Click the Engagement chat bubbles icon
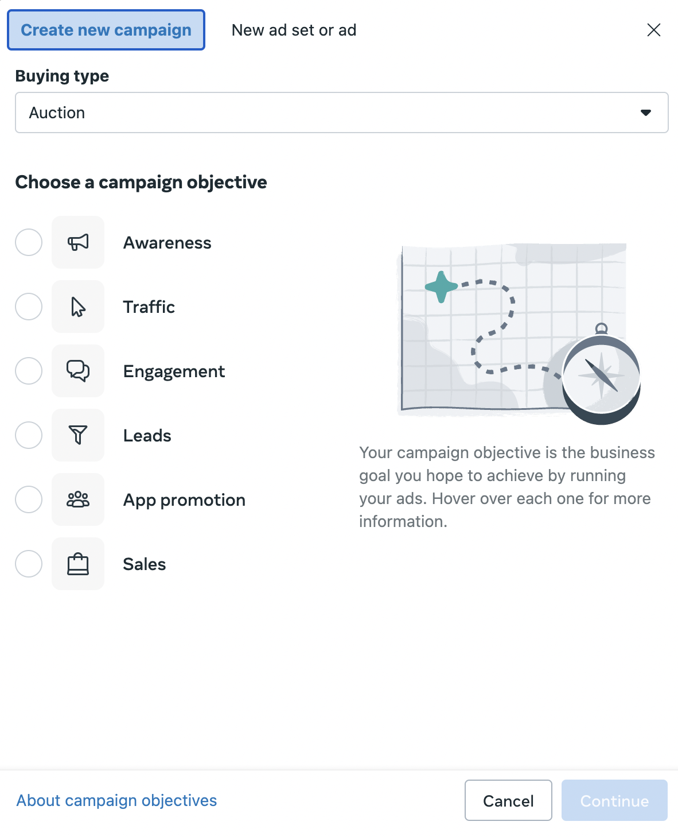The height and width of the screenshot is (837, 678). coord(78,371)
